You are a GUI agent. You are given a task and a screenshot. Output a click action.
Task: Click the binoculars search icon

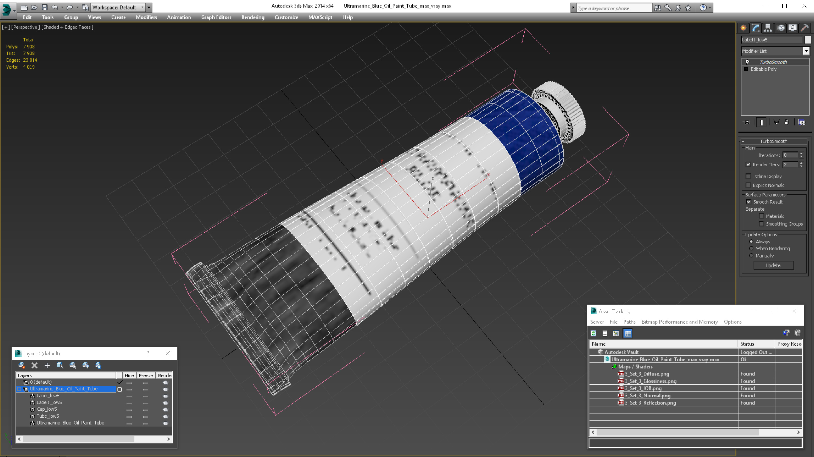point(658,8)
